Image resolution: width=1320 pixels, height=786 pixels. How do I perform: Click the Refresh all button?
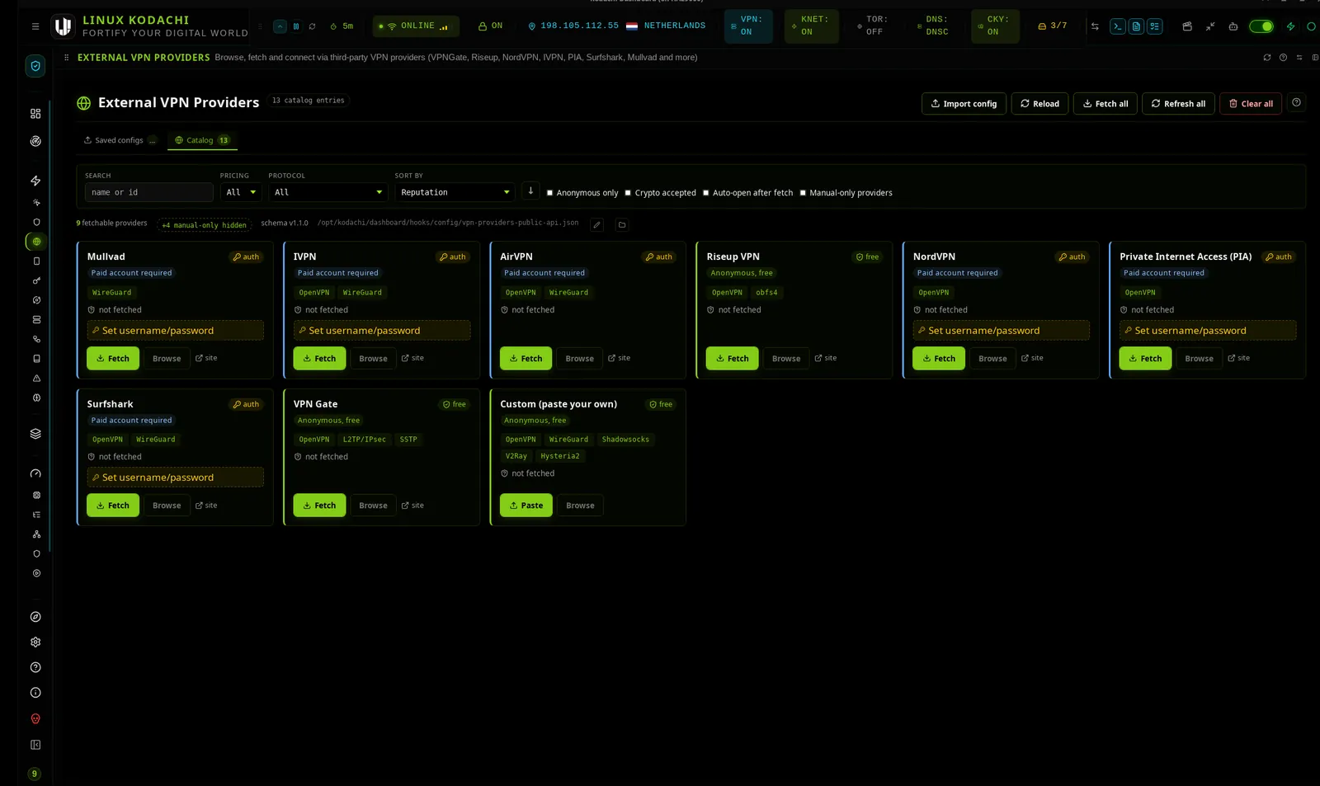pos(1178,104)
